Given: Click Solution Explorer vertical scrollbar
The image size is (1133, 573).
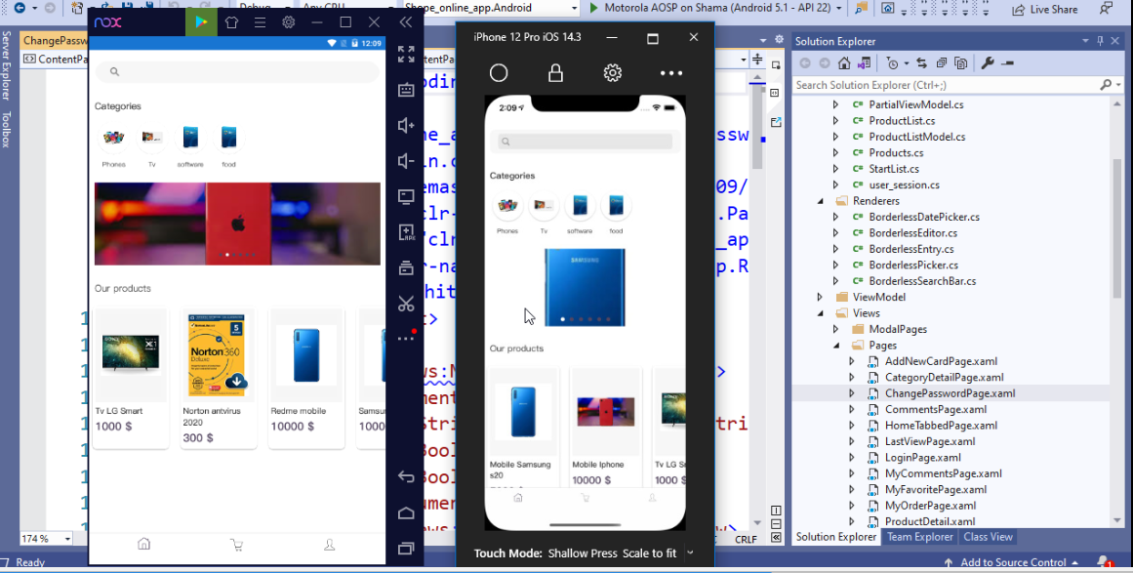Looking at the screenshot, I should (1117, 227).
